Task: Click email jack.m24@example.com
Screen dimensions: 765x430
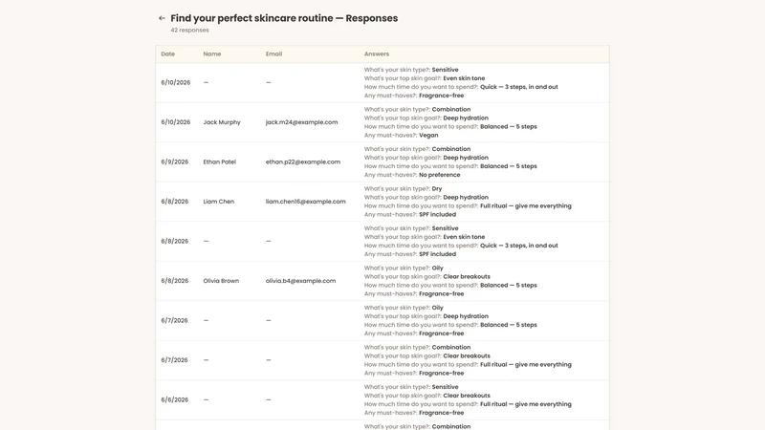Action: click(301, 122)
